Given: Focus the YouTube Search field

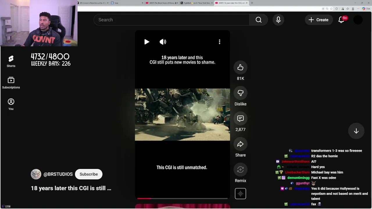Looking at the screenshot, I should pos(171,20).
